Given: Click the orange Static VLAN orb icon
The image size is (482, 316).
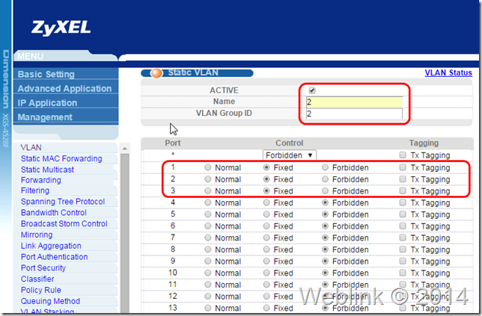Looking at the screenshot, I should pos(156,73).
